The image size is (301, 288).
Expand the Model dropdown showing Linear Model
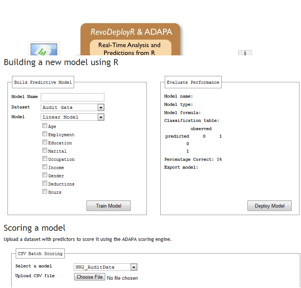(72, 117)
